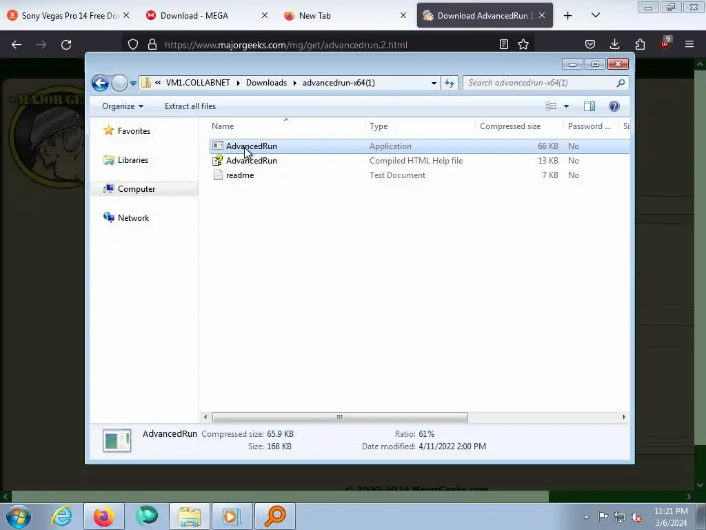Select the AdvancedRun Compiled HTML Help file
This screenshot has height=530, width=706.
click(420, 161)
